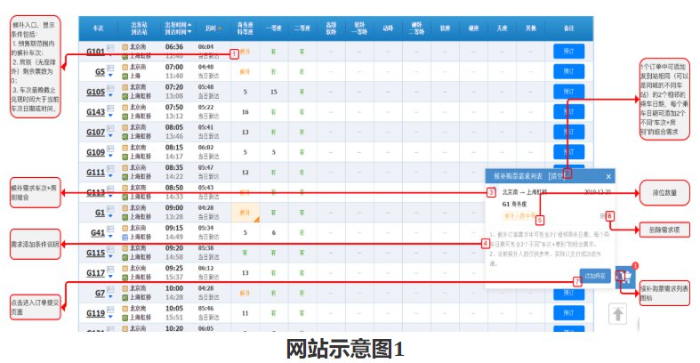Open train number G5 link
The width and height of the screenshot is (700, 363).
100,72
